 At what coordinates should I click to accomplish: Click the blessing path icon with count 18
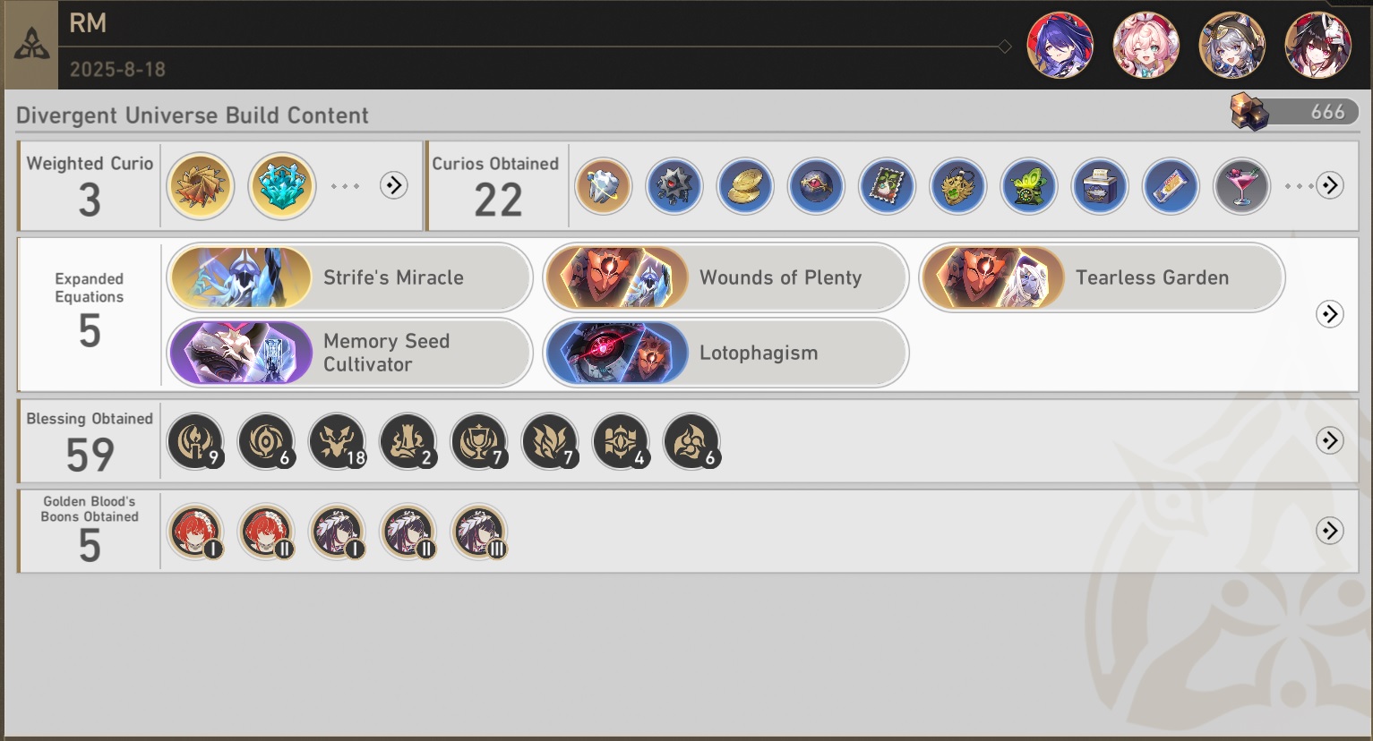[337, 441]
